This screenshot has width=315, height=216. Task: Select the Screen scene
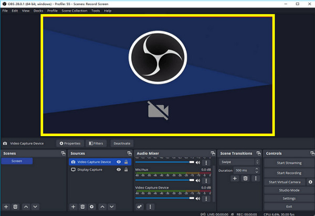tap(17, 161)
